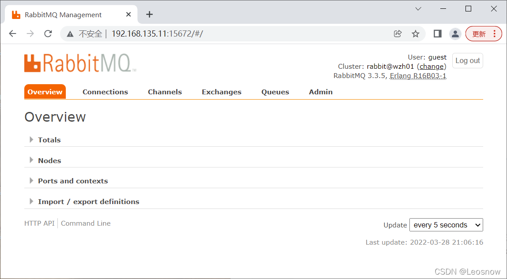
Task: Switch to the Channels tab
Action: tap(165, 92)
